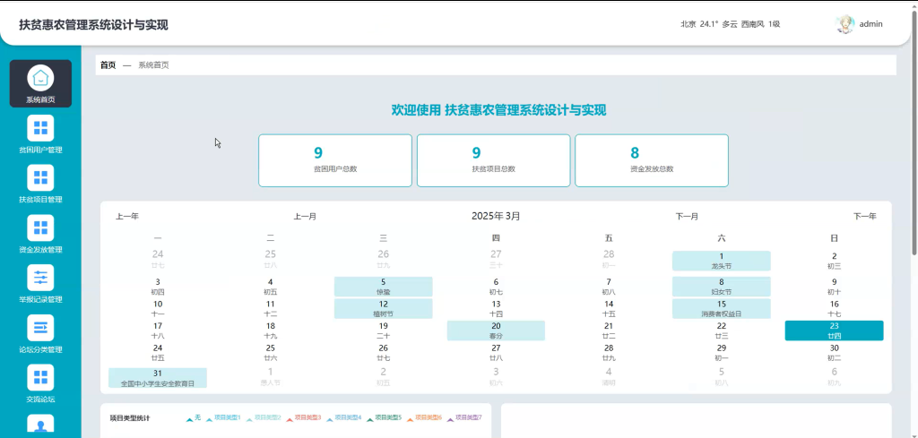Click the 首页 breadcrumb link
This screenshot has height=438, width=918.
108,64
